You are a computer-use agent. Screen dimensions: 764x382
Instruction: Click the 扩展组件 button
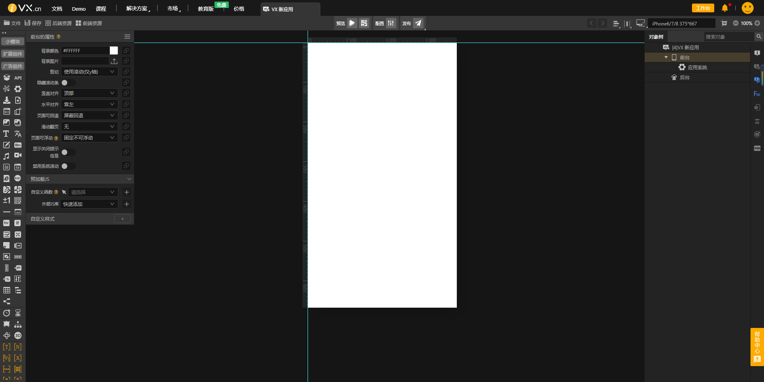pyautogui.click(x=13, y=54)
